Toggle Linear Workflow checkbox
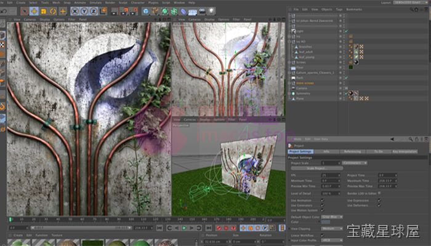The height and width of the screenshot is (246, 431). point(323,235)
